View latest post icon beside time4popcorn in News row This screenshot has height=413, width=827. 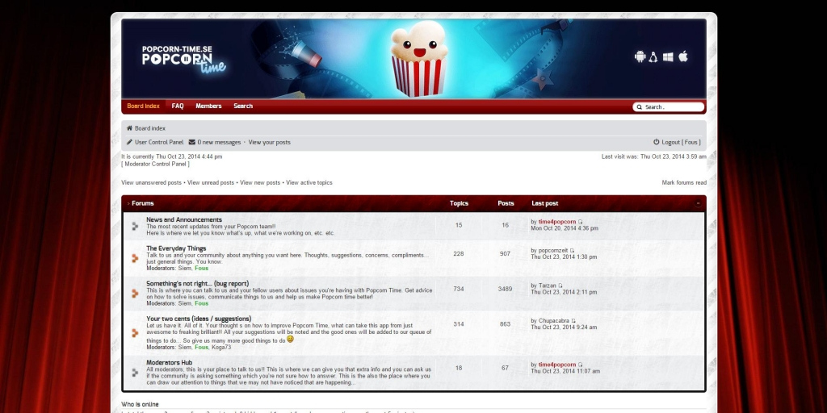(580, 222)
